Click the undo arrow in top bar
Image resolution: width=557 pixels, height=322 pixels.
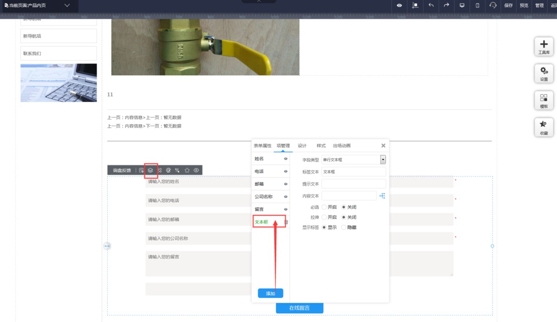coord(431,6)
